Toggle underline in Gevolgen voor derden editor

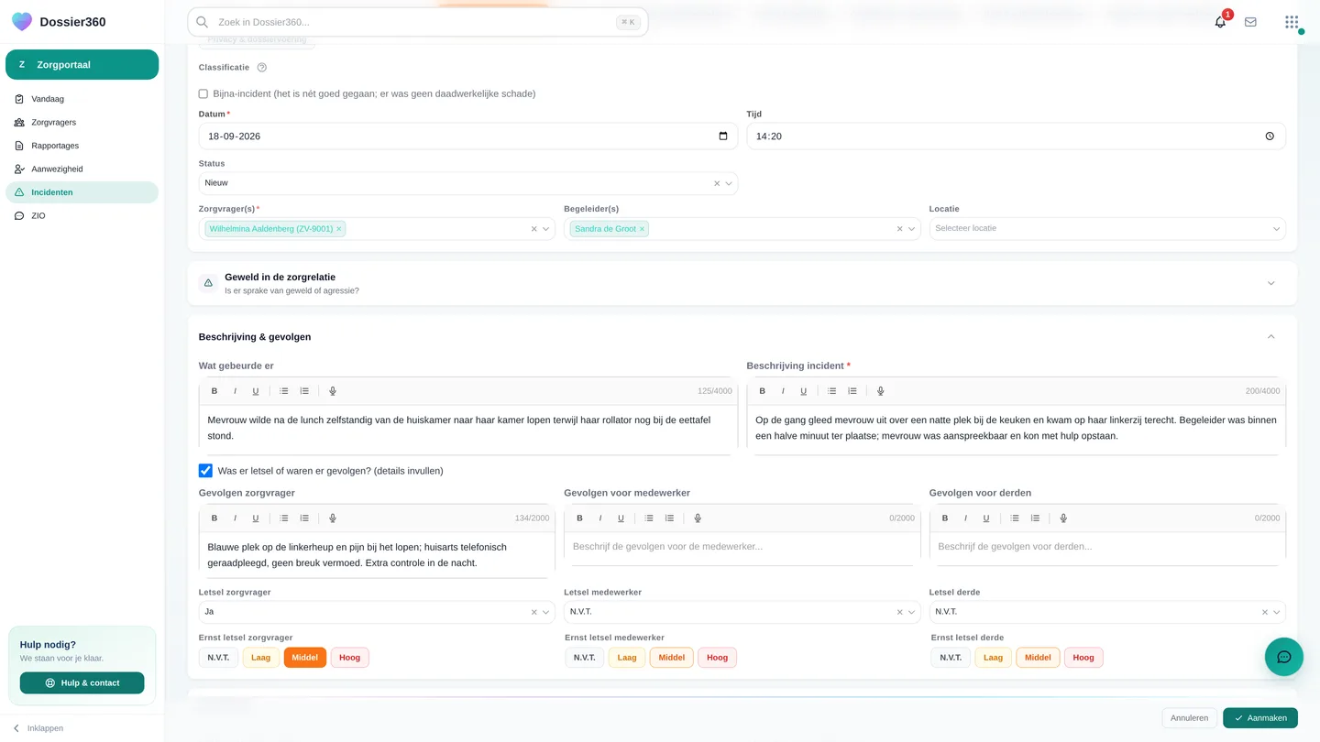986,518
